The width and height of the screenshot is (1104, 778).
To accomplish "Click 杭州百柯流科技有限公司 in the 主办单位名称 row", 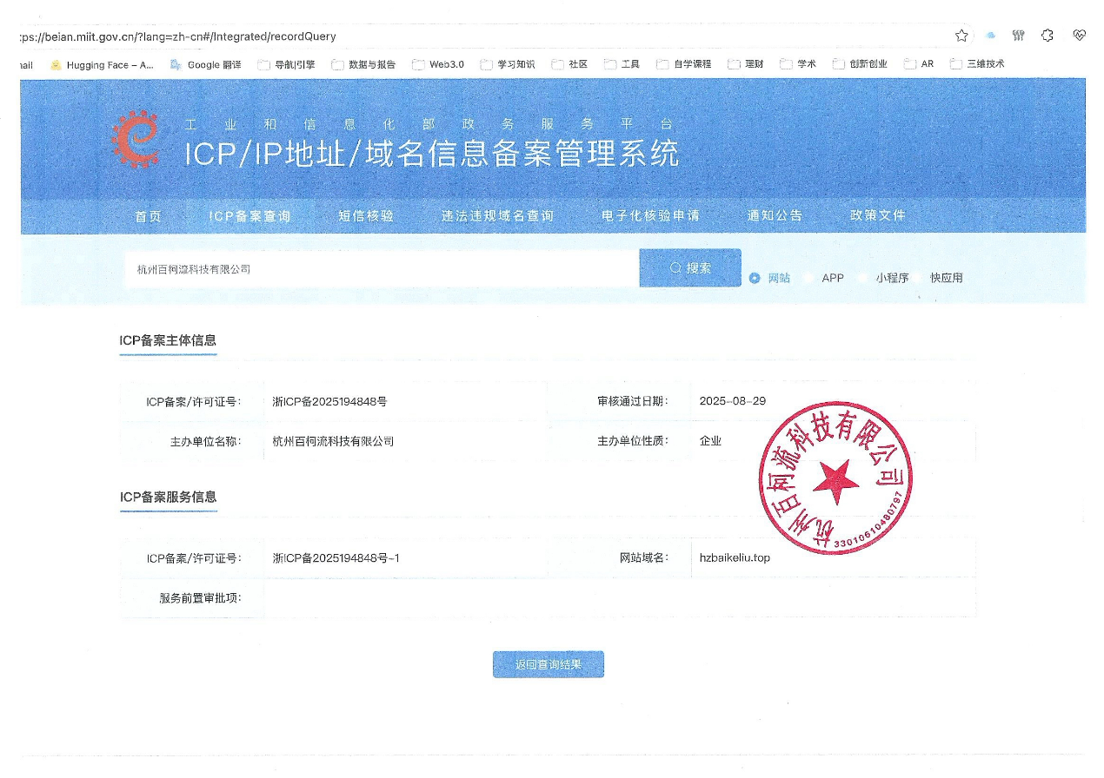I will [333, 441].
